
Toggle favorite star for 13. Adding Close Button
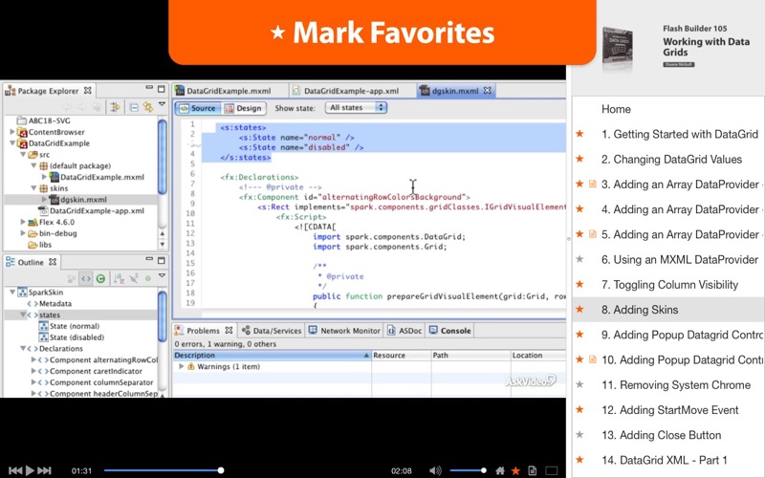pyautogui.click(x=579, y=435)
